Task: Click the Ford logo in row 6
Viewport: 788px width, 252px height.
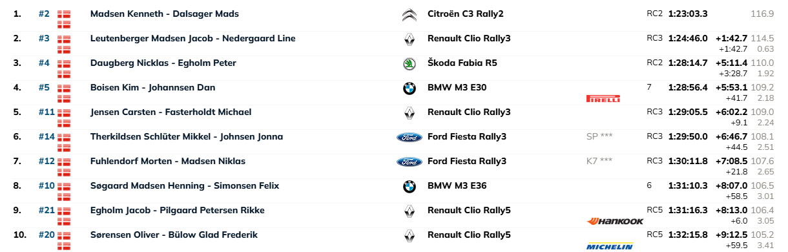Action: pos(409,137)
